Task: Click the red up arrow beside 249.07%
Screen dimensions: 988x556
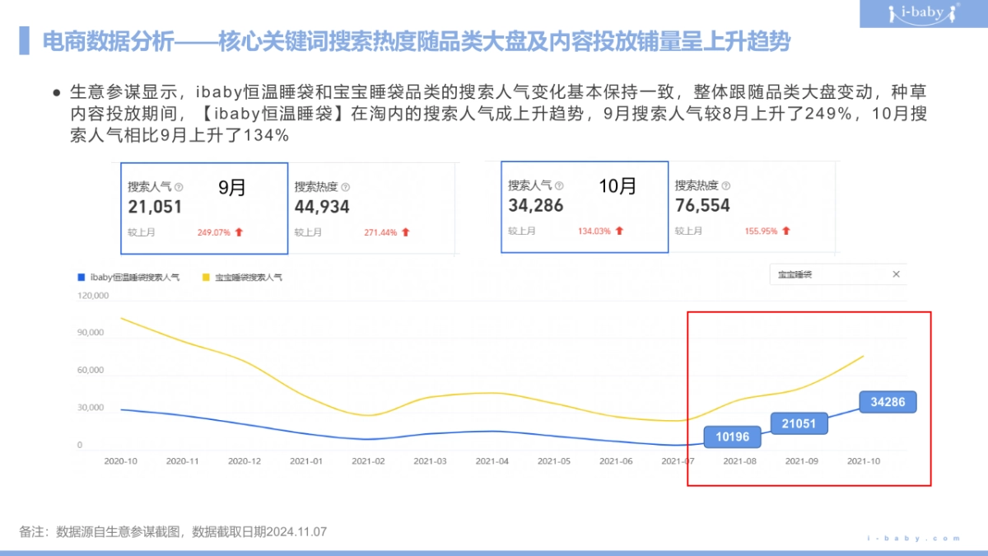Action: (238, 231)
